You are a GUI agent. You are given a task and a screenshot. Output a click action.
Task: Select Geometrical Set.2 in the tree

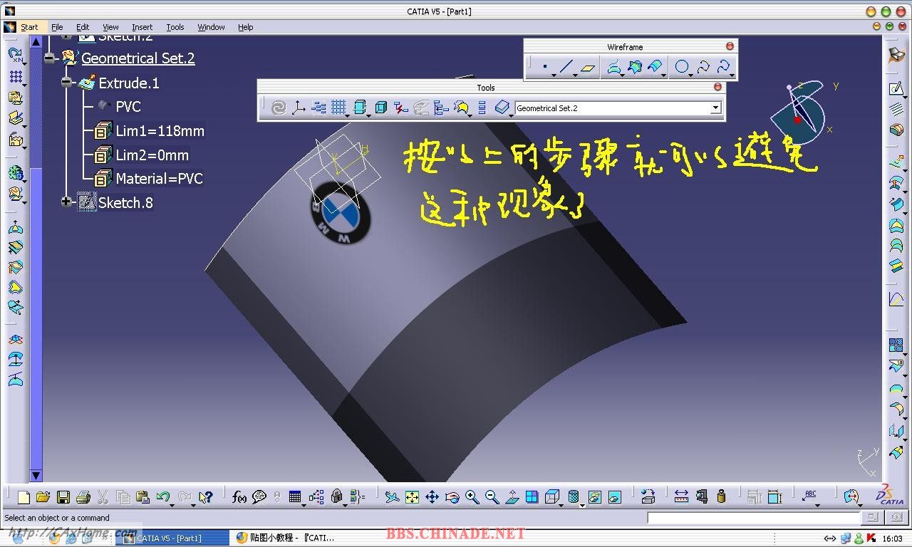tap(138, 58)
